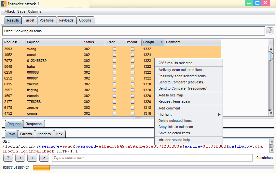
Task: Click the plus search options button
Action: [32, 158]
